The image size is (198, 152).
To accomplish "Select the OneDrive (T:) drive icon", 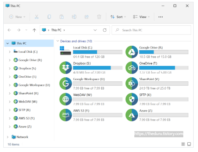I will [132, 68].
